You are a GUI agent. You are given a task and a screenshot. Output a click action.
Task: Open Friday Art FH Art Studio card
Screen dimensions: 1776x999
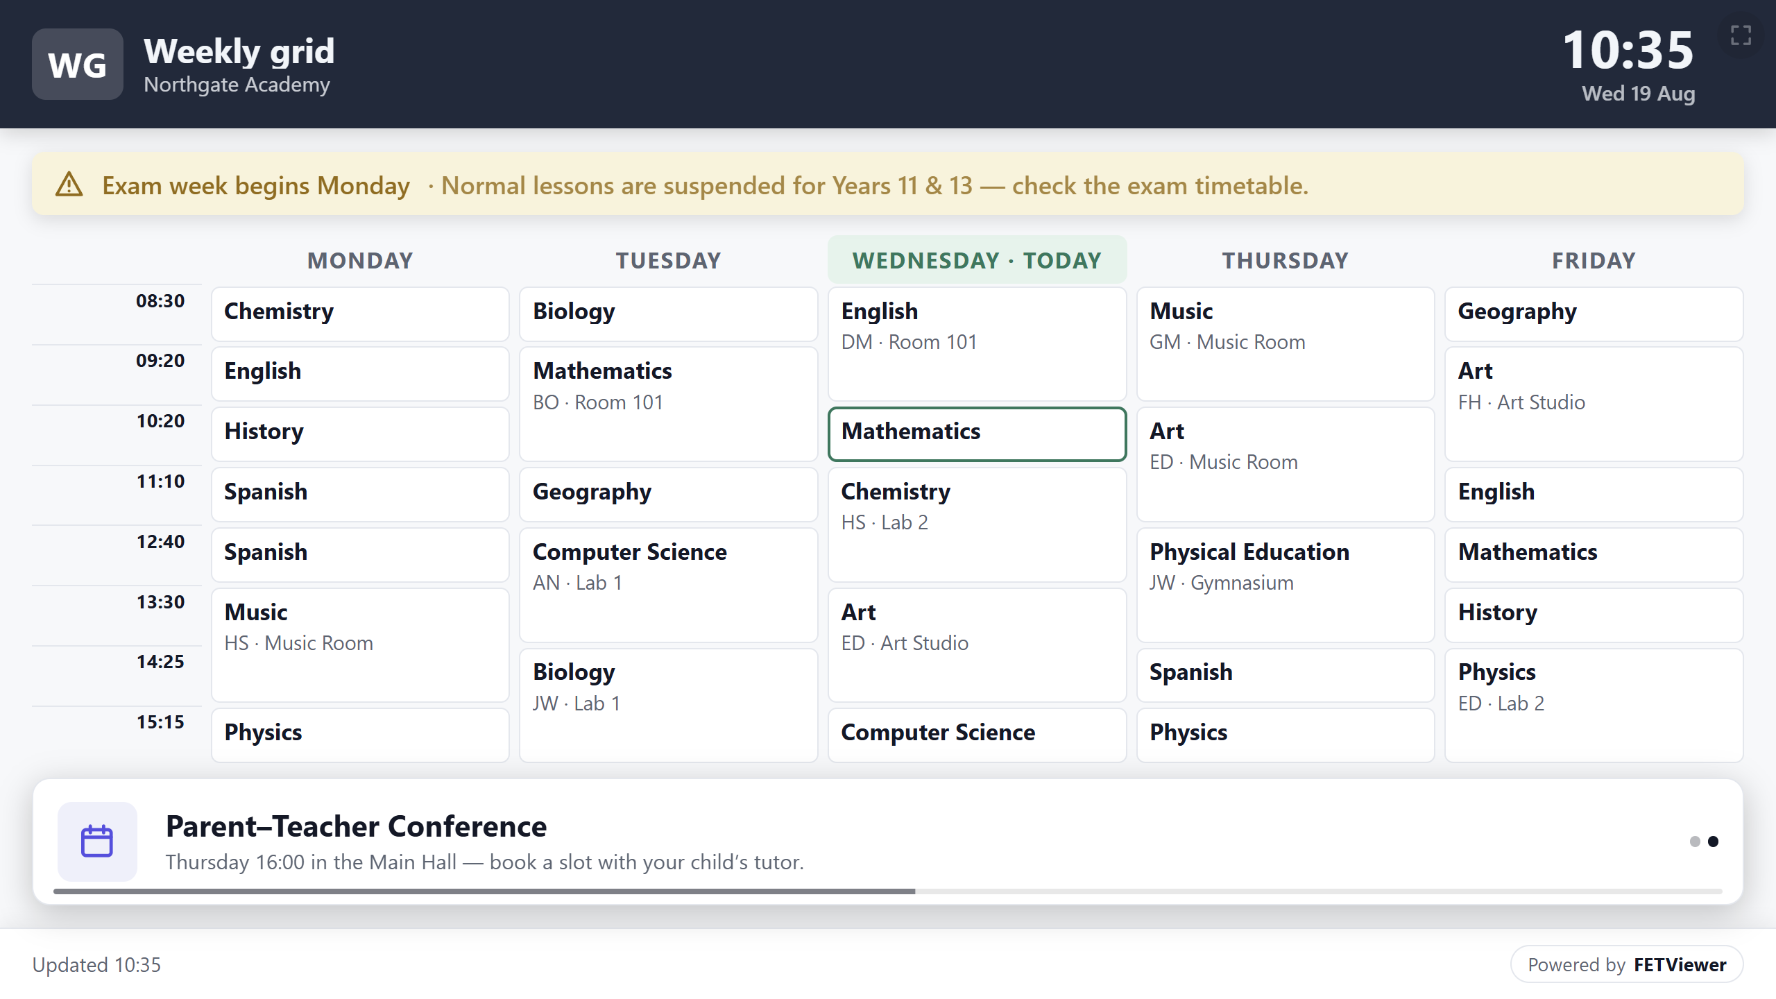tap(1594, 404)
